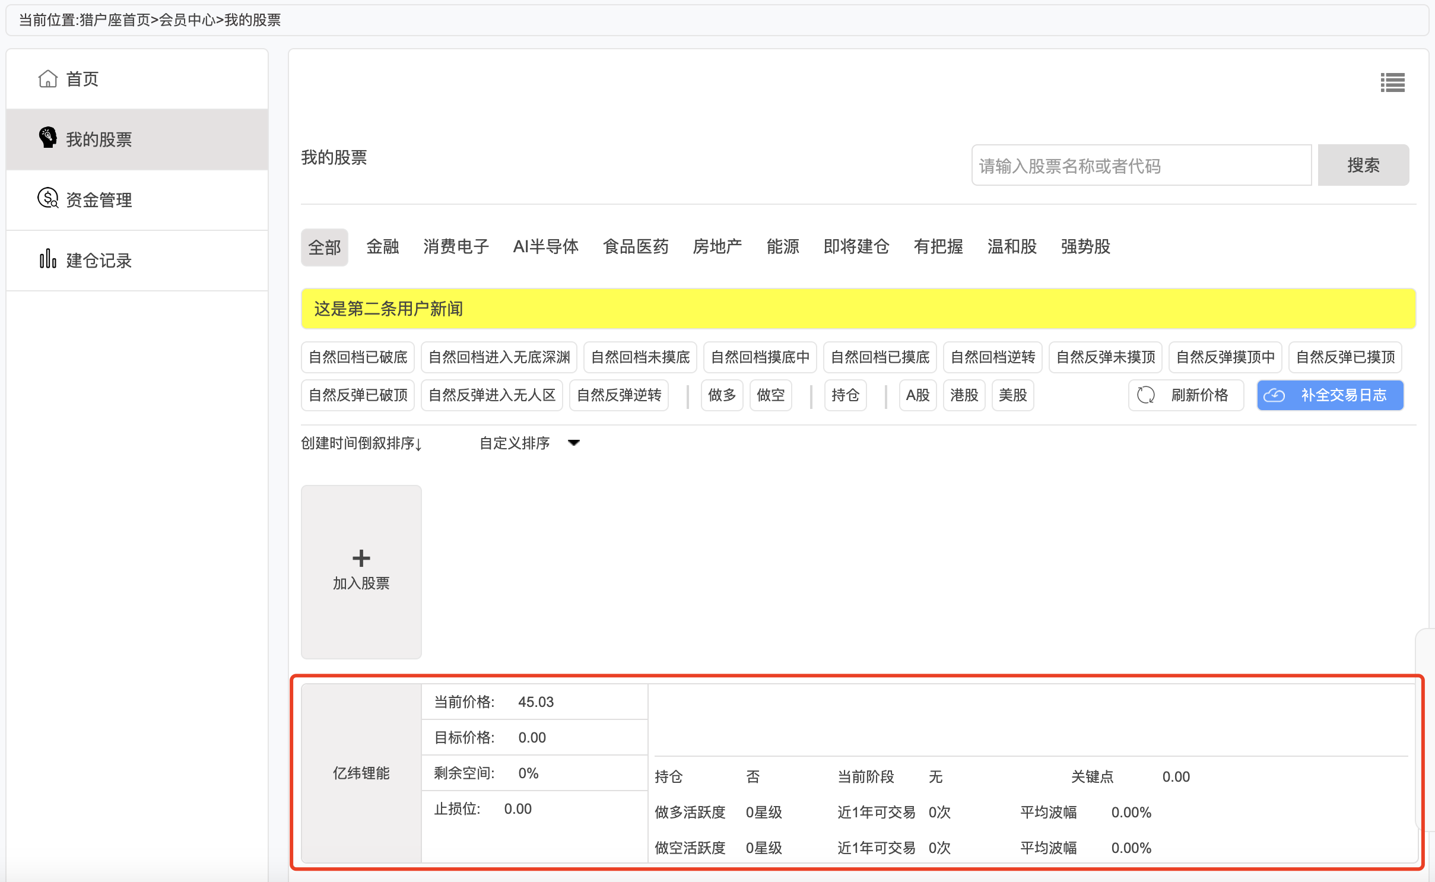1435x882 pixels.
Task: Click the 搜索 search button
Action: pos(1363,165)
